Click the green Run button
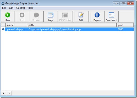 point(8,16)
